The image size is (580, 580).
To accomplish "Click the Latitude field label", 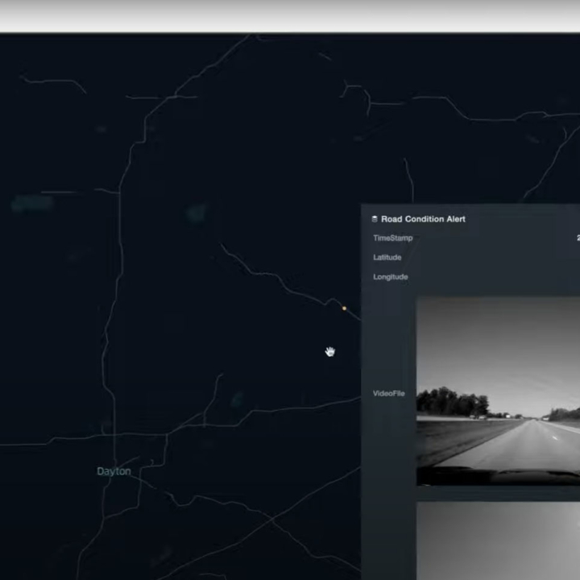I will (387, 258).
